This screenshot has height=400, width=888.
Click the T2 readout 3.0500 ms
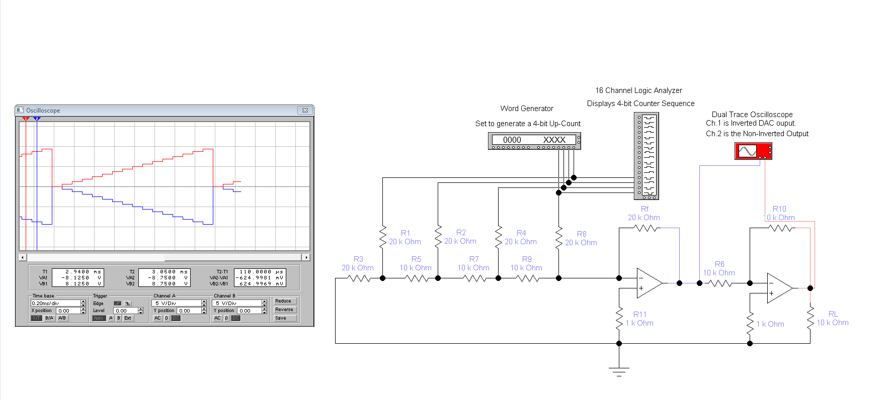coord(170,272)
